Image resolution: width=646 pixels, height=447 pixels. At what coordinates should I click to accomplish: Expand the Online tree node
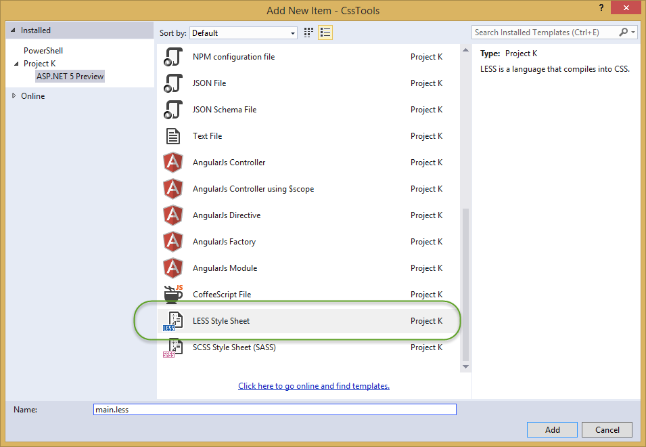pyautogui.click(x=14, y=95)
